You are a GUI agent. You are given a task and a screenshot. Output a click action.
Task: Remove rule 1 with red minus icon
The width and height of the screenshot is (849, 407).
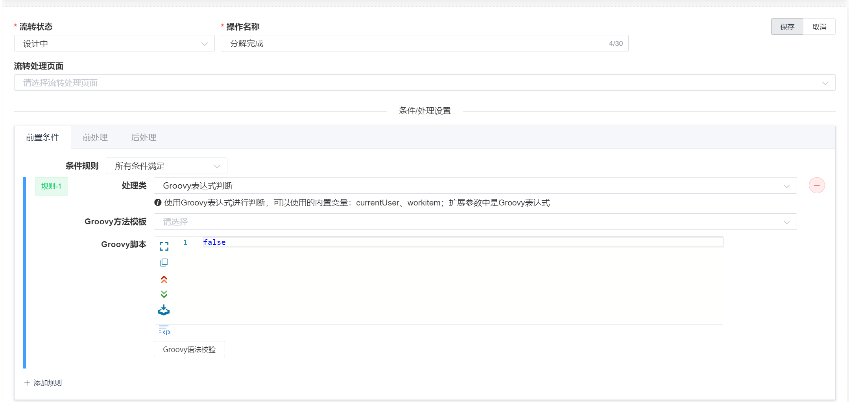(x=816, y=185)
